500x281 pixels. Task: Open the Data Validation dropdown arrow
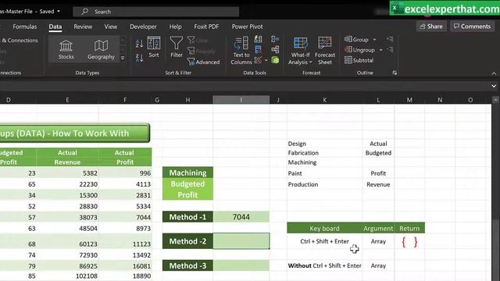[266, 60]
